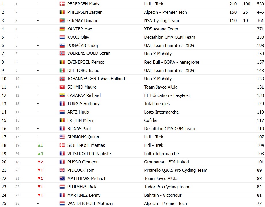Click the Slovenian flag next to POGAČAR Tadej
265x207 pixels.
[x=62, y=46]
